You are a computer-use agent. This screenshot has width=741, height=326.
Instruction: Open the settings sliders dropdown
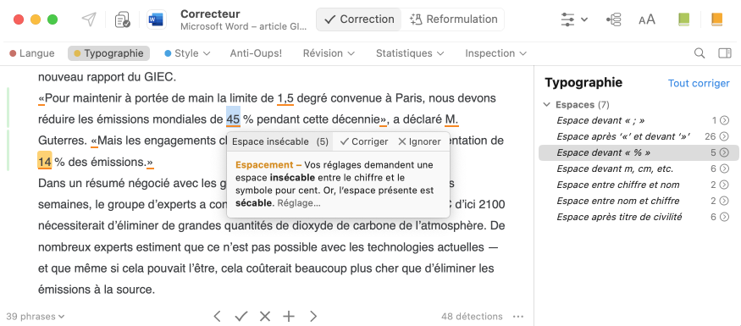point(574,19)
